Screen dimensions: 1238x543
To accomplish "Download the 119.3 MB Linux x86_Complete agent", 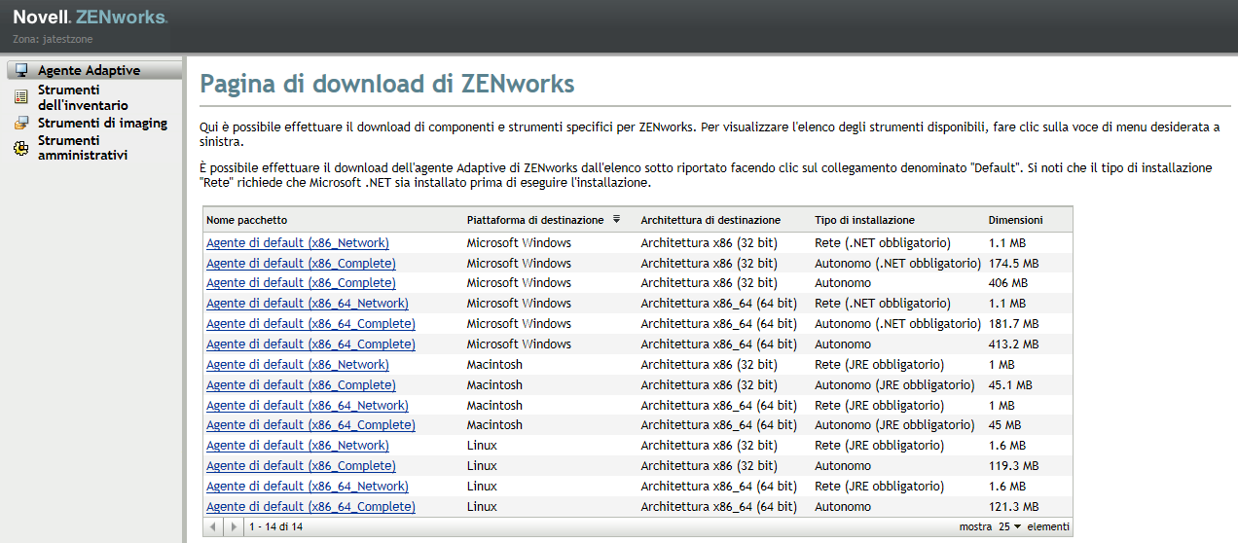I will (x=301, y=465).
